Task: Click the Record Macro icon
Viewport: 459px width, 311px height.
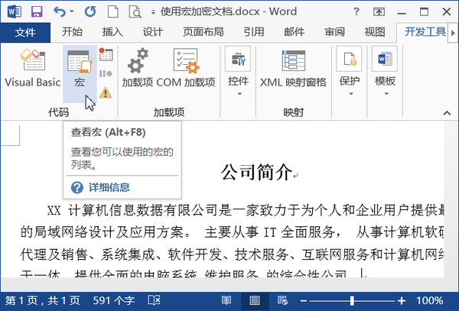Action: [x=106, y=54]
